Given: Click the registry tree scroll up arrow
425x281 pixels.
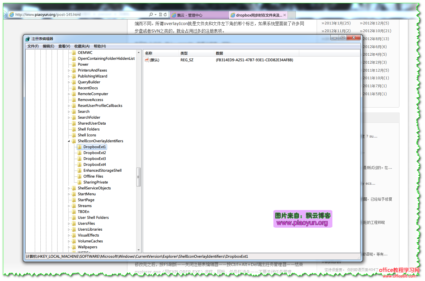Looking at the screenshot, I should pos(138,53).
